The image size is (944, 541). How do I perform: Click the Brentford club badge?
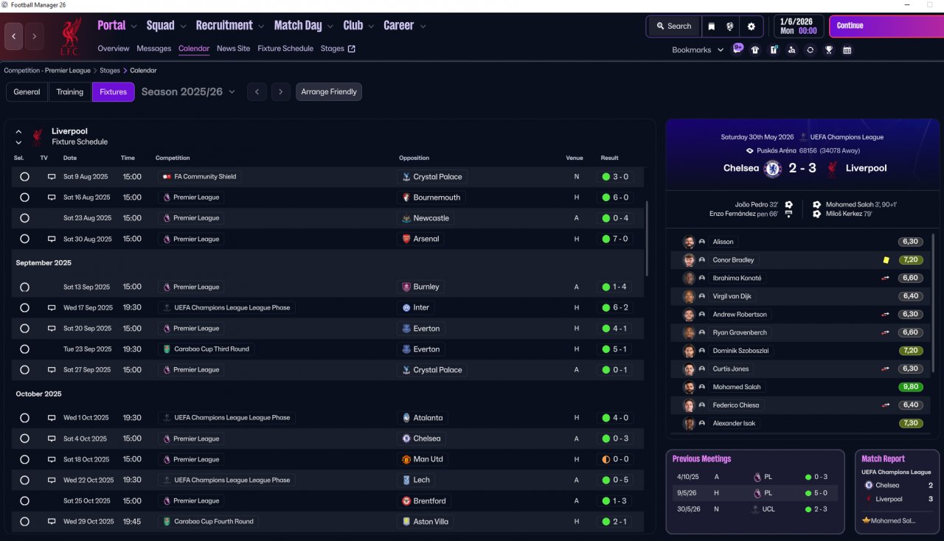[406, 501]
